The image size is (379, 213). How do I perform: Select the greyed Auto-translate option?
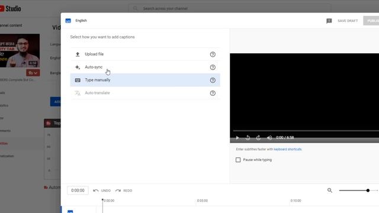(x=145, y=93)
